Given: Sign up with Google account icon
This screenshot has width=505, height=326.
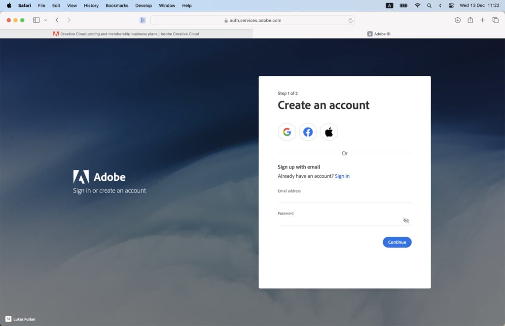Looking at the screenshot, I should [x=287, y=131].
